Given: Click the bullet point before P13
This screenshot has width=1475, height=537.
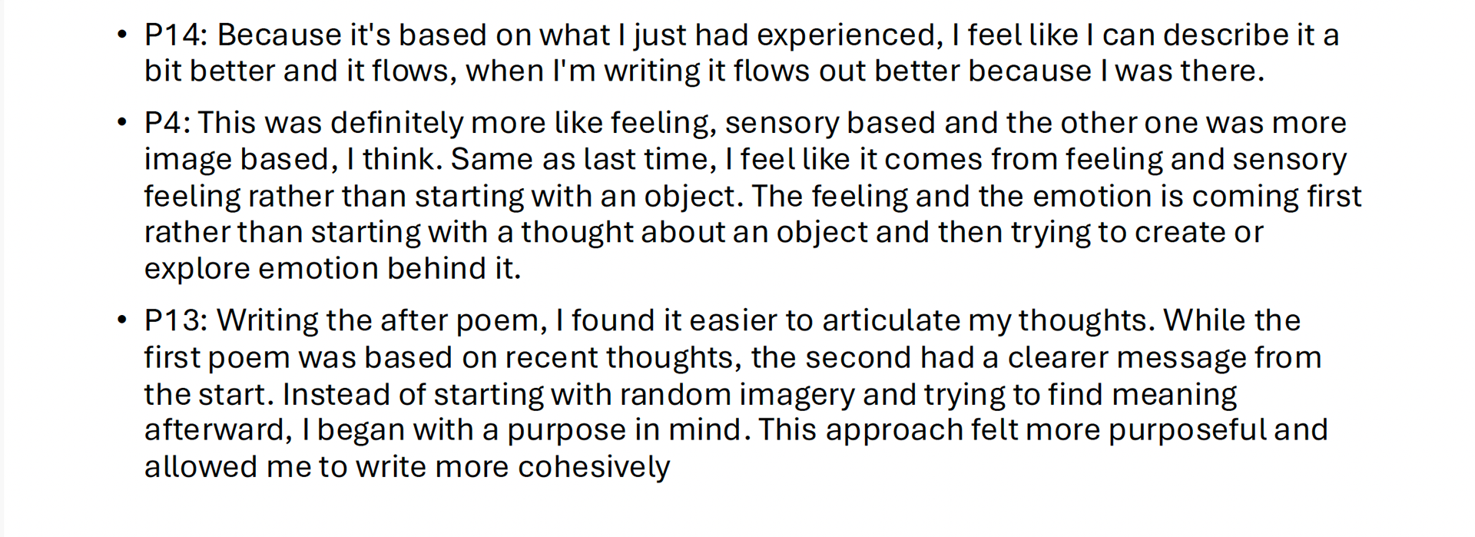Looking at the screenshot, I should 121,320.
